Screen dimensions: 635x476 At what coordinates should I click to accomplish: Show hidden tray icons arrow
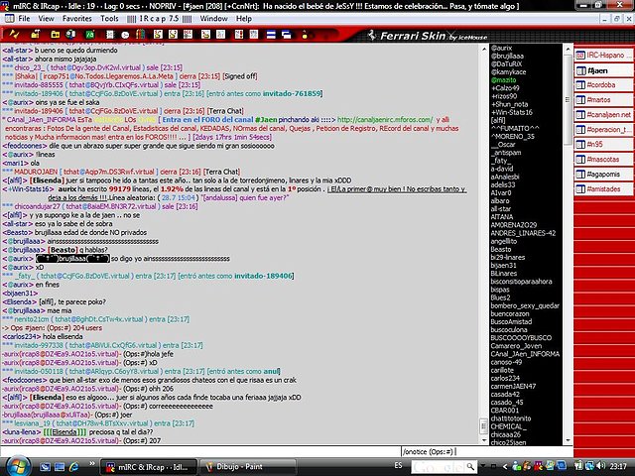click(505, 467)
